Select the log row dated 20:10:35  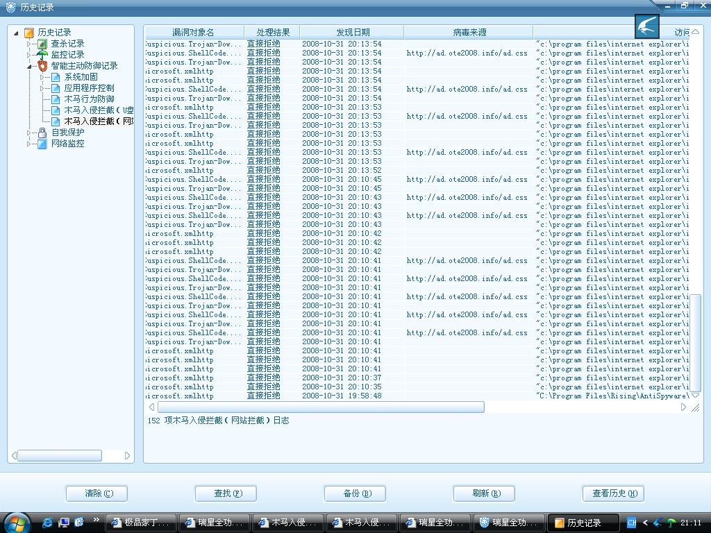coord(417,387)
